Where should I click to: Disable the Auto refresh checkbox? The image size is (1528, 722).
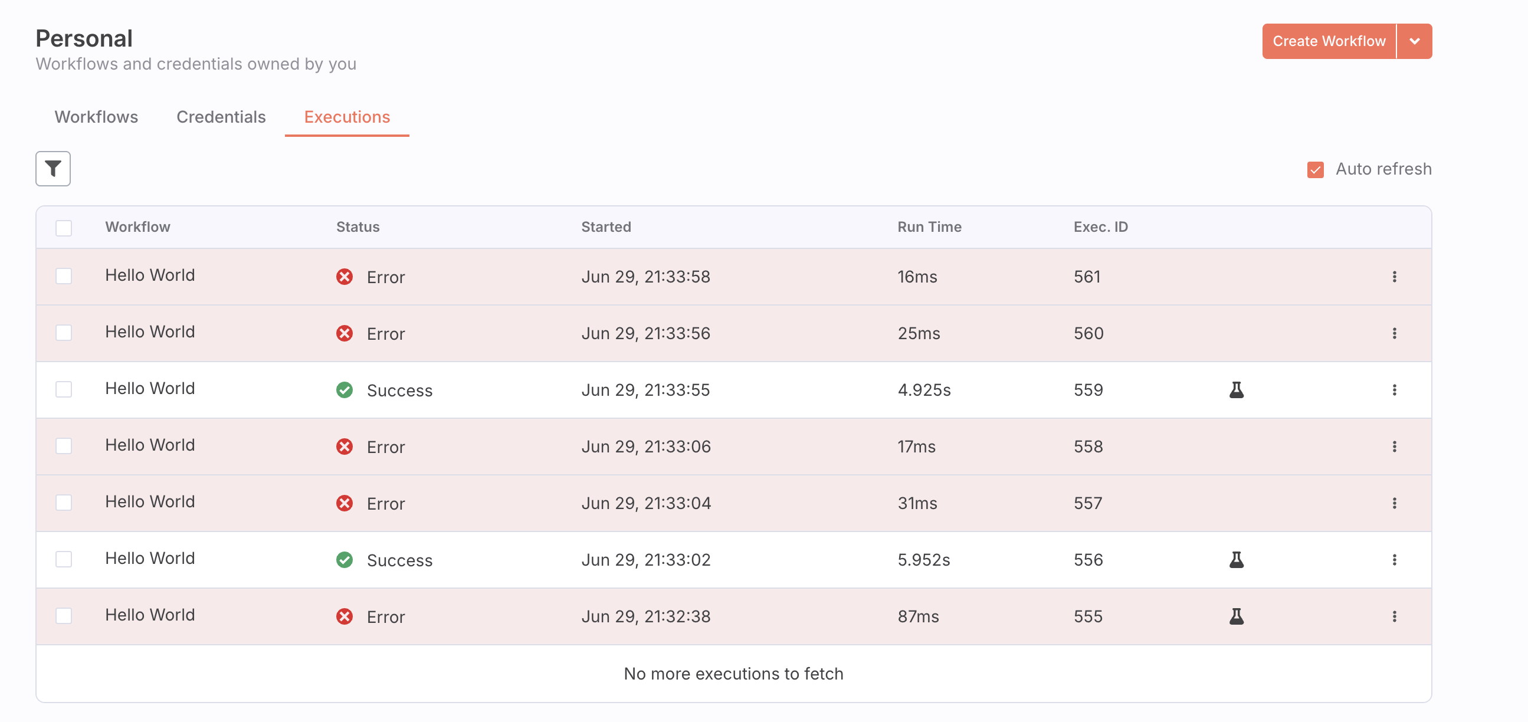(x=1315, y=170)
